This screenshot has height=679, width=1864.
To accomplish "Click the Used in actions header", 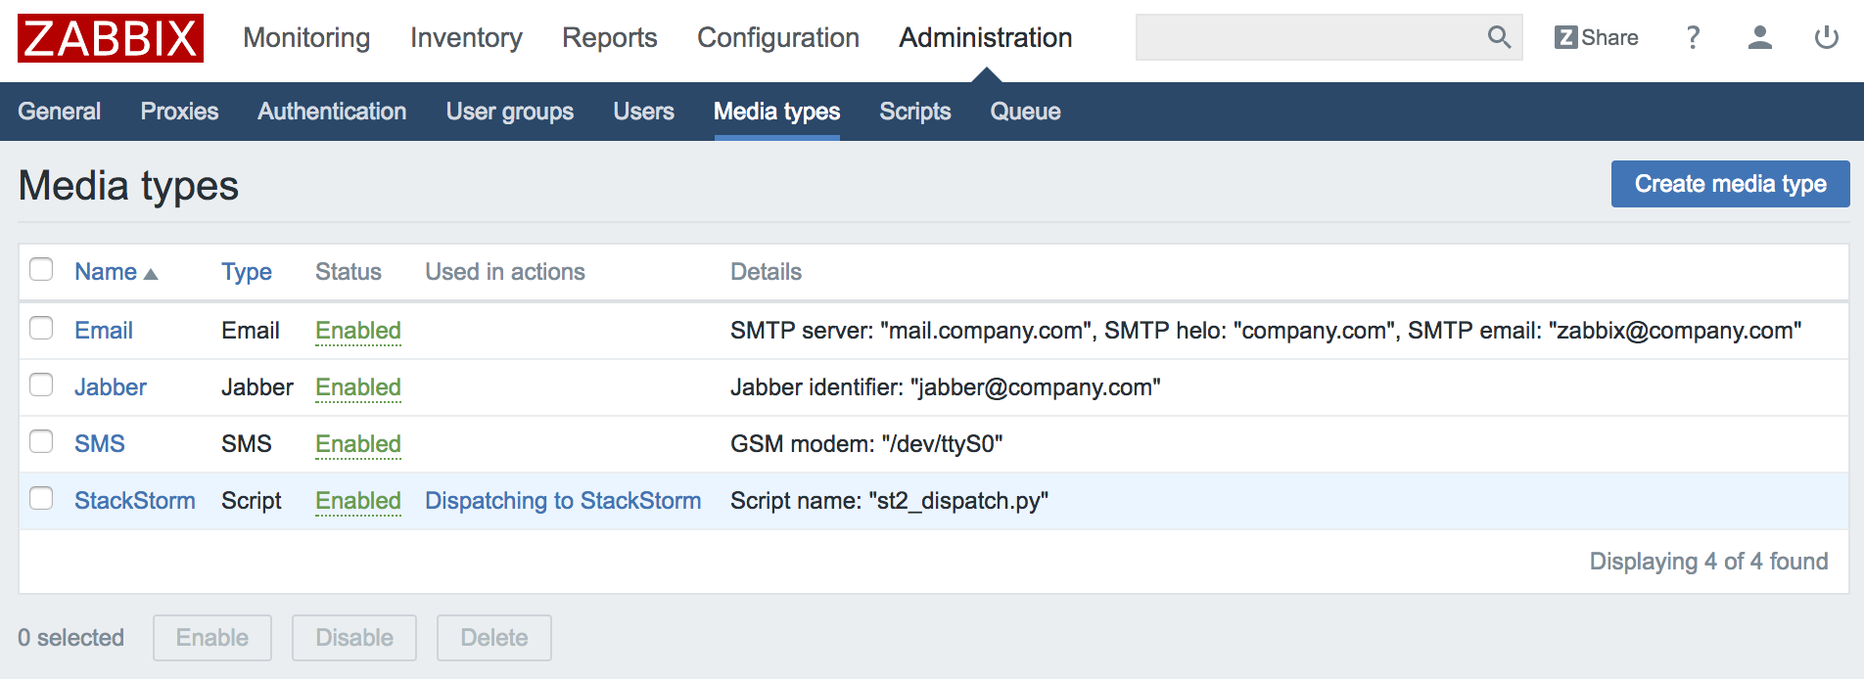I will click(x=505, y=272).
